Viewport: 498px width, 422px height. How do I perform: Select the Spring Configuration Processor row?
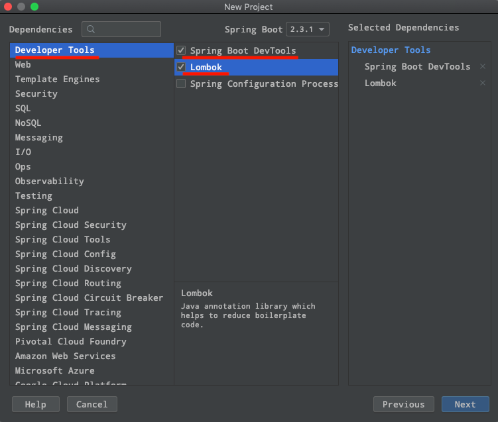pyautogui.click(x=257, y=83)
